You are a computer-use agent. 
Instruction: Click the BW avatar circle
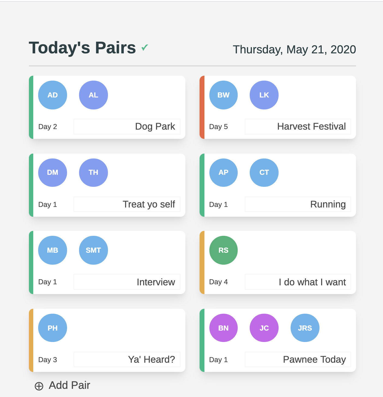(224, 95)
